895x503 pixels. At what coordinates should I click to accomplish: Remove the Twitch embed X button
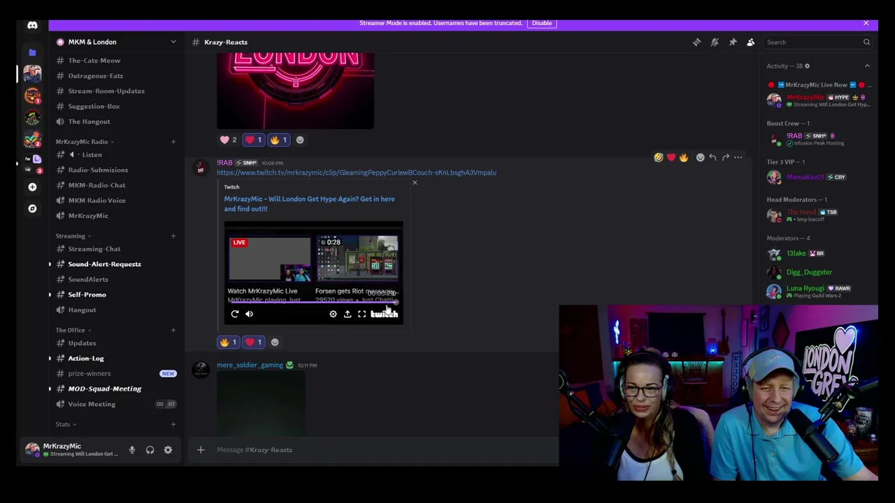(x=415, y=183)
